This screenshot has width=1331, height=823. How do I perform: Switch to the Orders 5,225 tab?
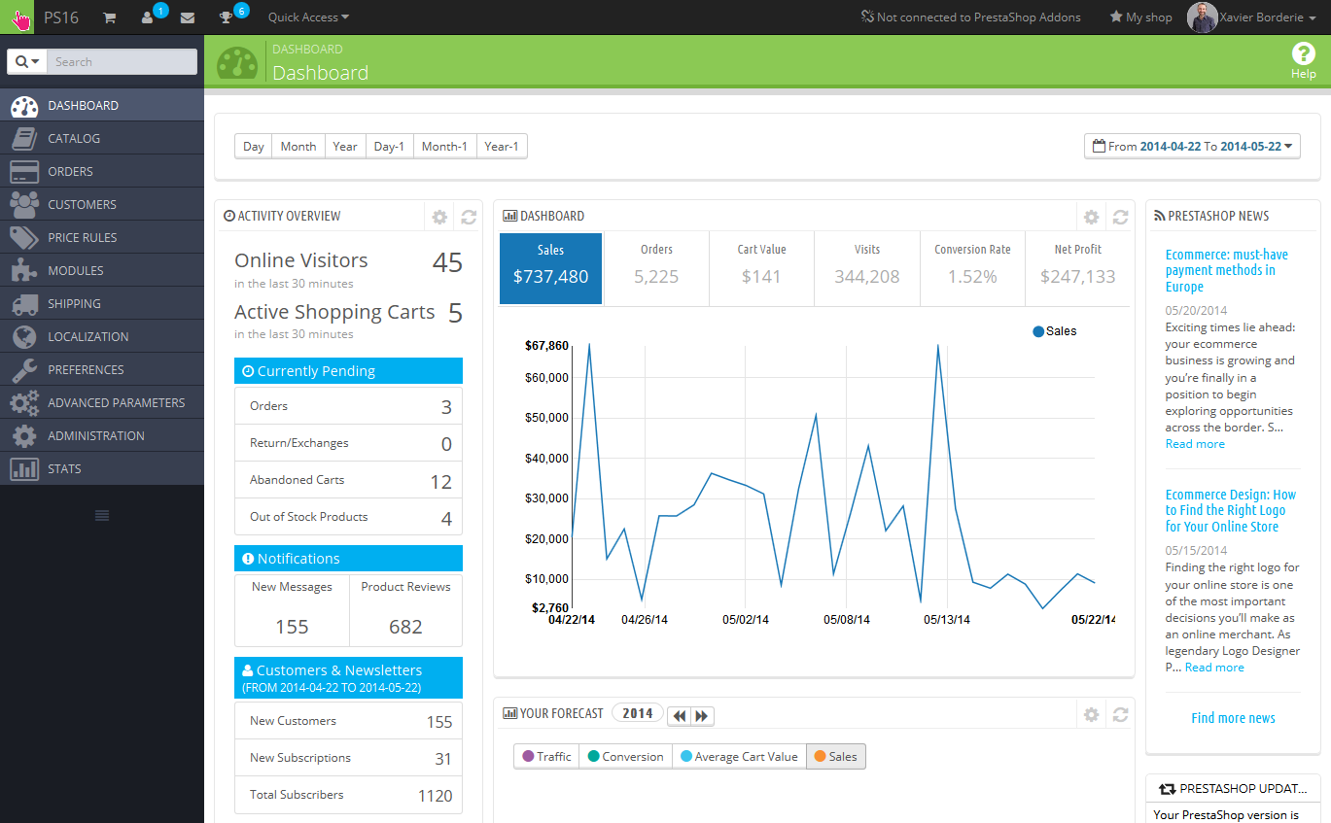(656, 268)
